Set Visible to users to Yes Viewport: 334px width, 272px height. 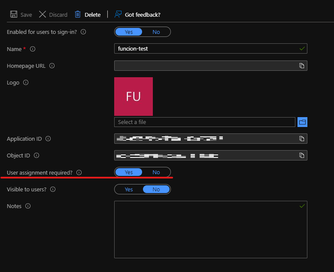(129, 190)
